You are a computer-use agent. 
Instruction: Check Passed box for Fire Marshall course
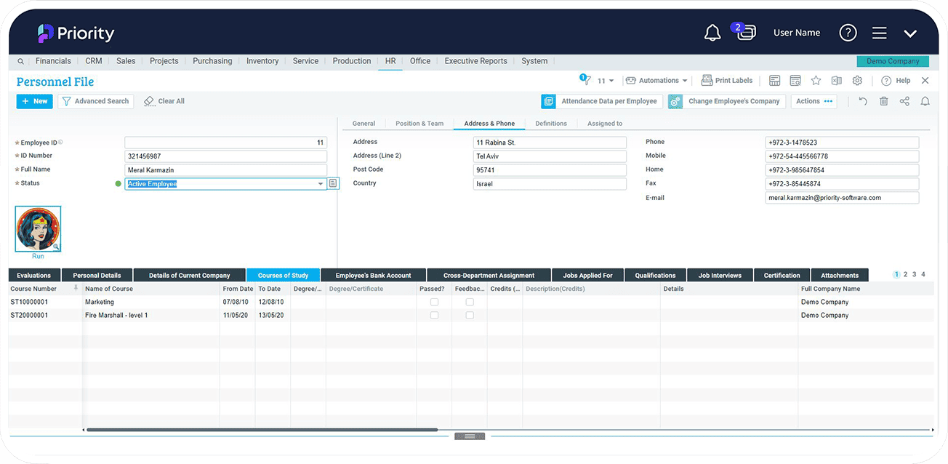pyautogui.click(x=434, y=316)
